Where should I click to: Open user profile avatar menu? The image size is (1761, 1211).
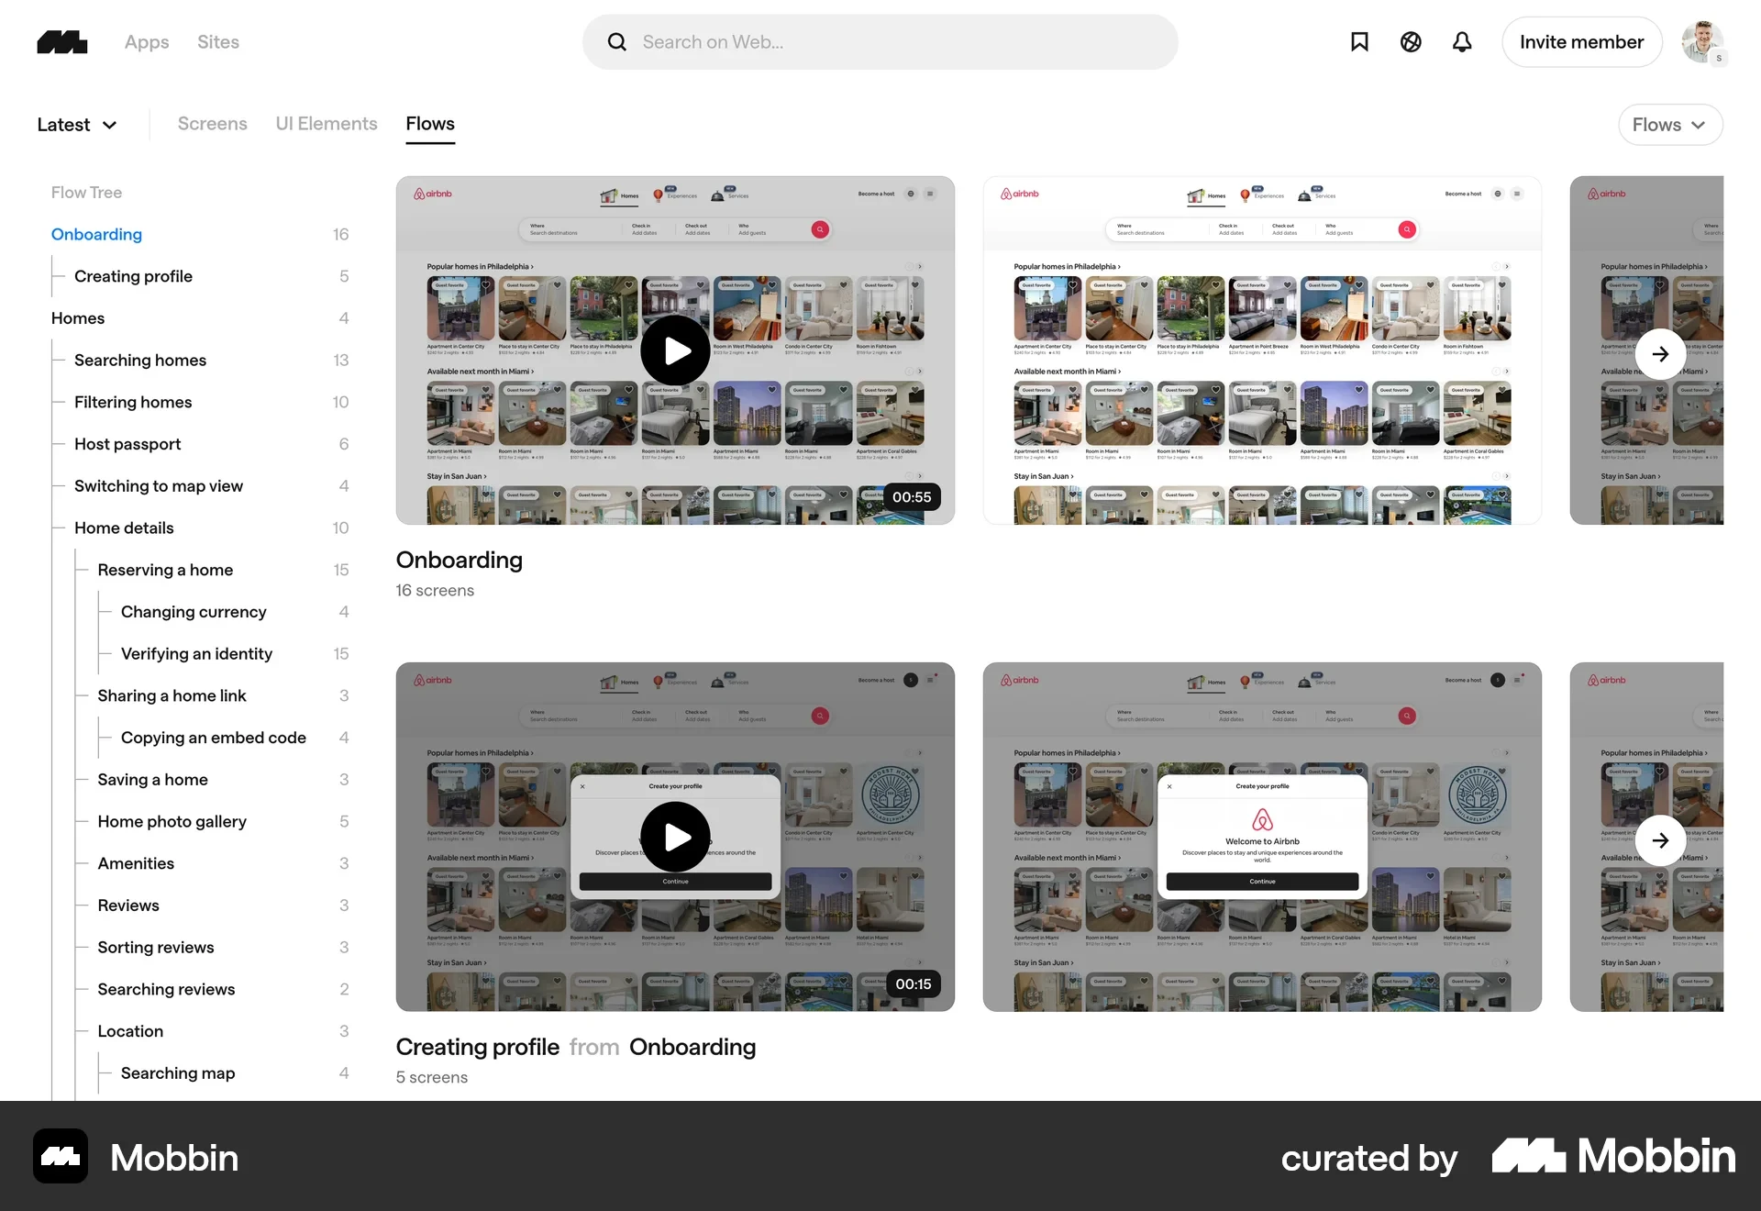[1702, 42]
